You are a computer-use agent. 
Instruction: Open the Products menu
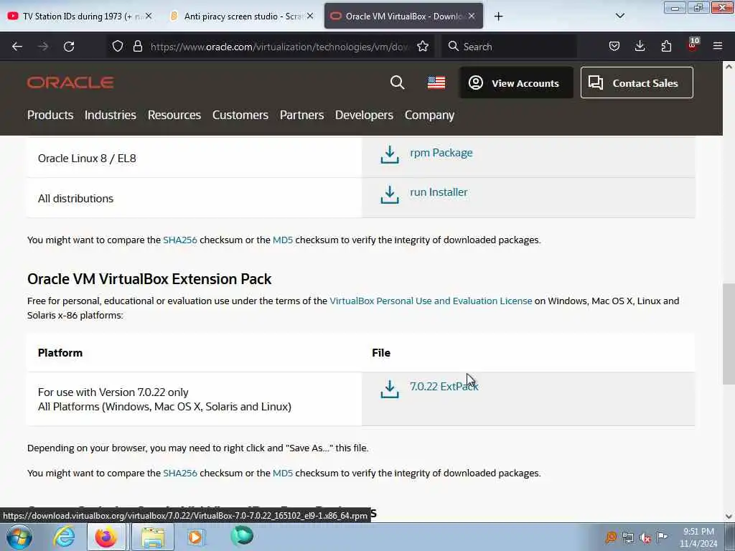click(x=50, y=115)
